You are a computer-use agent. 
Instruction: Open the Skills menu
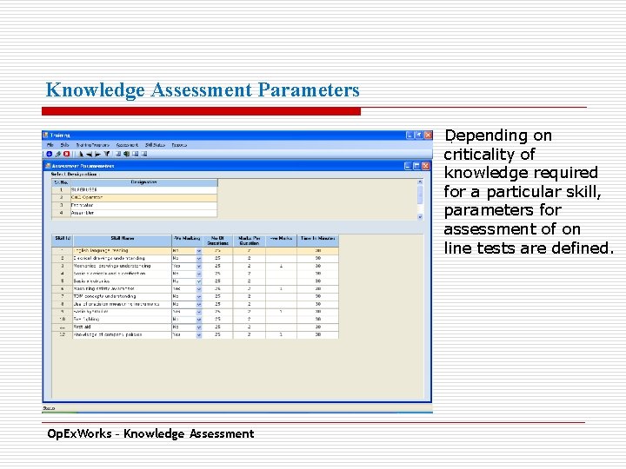(64, 145)
